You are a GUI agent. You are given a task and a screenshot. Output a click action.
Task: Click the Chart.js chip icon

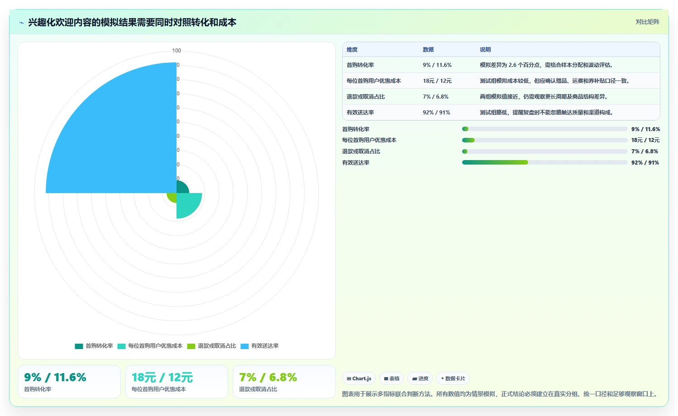click(x=349, y=379)
